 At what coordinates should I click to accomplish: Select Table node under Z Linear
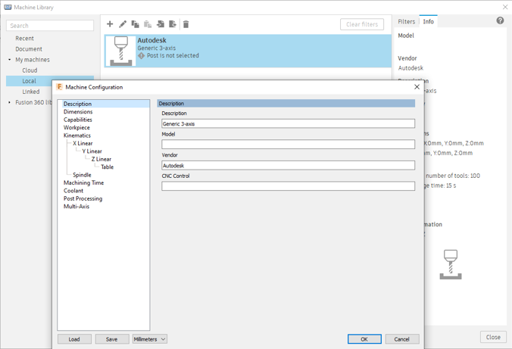click(107, 167)
